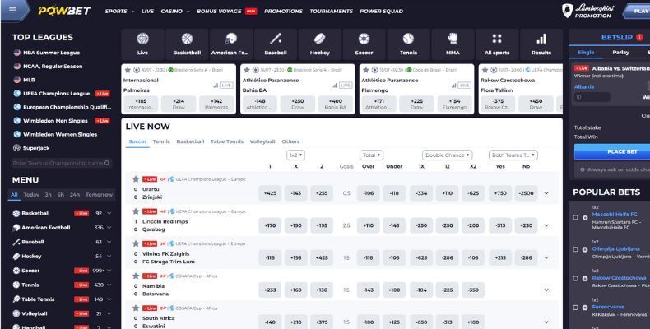Star the Urartu vs Zrinjski match
Image resolution: width=650 pixels, height=329 pixels.
136,179
